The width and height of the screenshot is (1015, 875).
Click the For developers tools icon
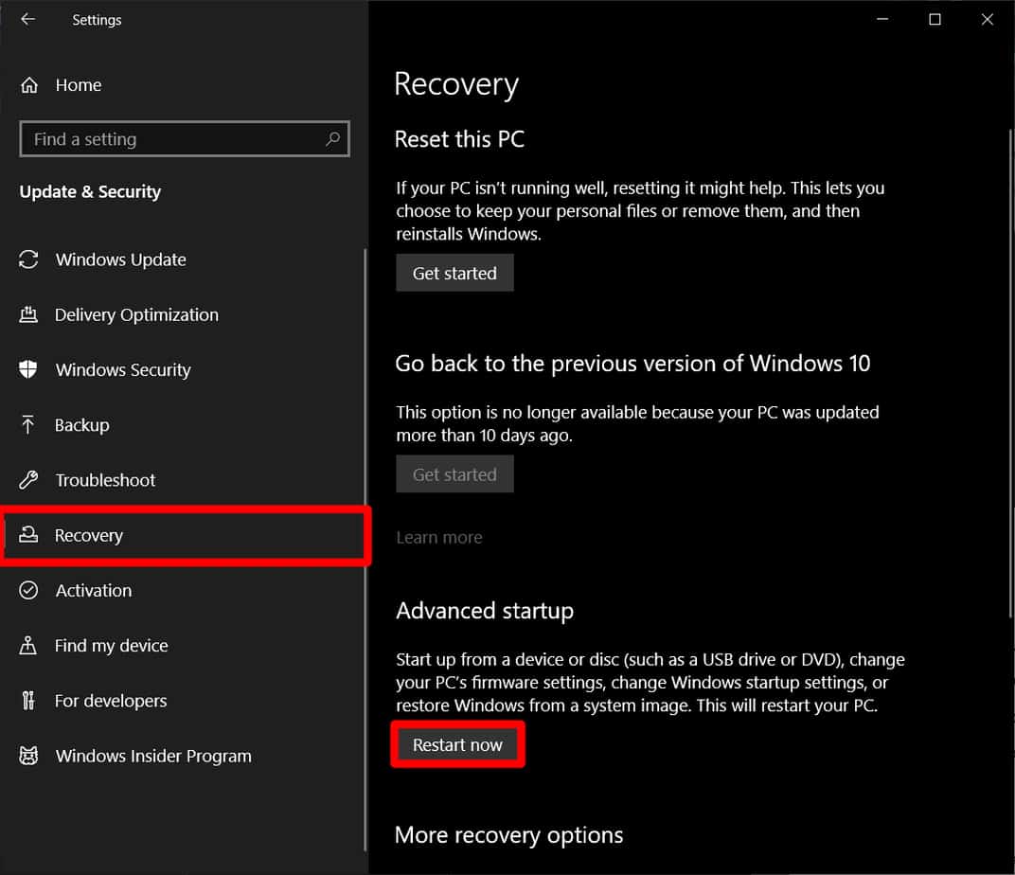[x=29, y=701]
